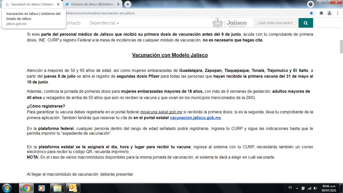Click the page vertical scrollbar thumb

[x=341, y=47]
